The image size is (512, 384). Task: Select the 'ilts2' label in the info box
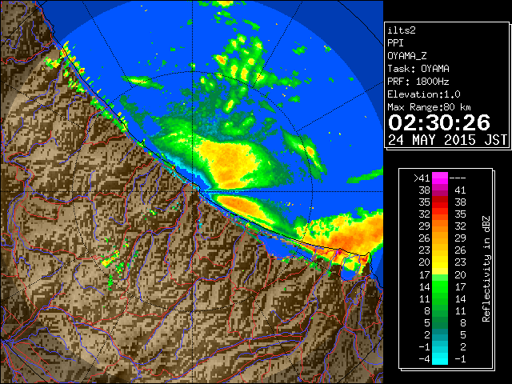point(402,30)
